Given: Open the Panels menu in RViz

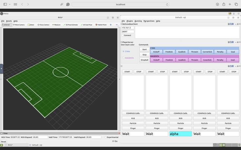Looking at the screenshot, I should [x=9, y=21].
